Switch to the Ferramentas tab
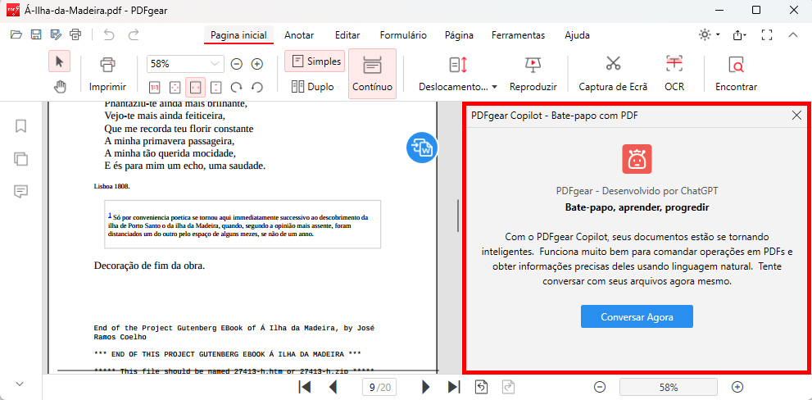 pos(519,35)
